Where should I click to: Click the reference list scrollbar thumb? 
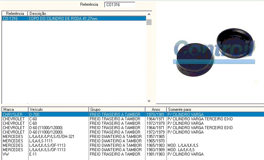(149, 22)
